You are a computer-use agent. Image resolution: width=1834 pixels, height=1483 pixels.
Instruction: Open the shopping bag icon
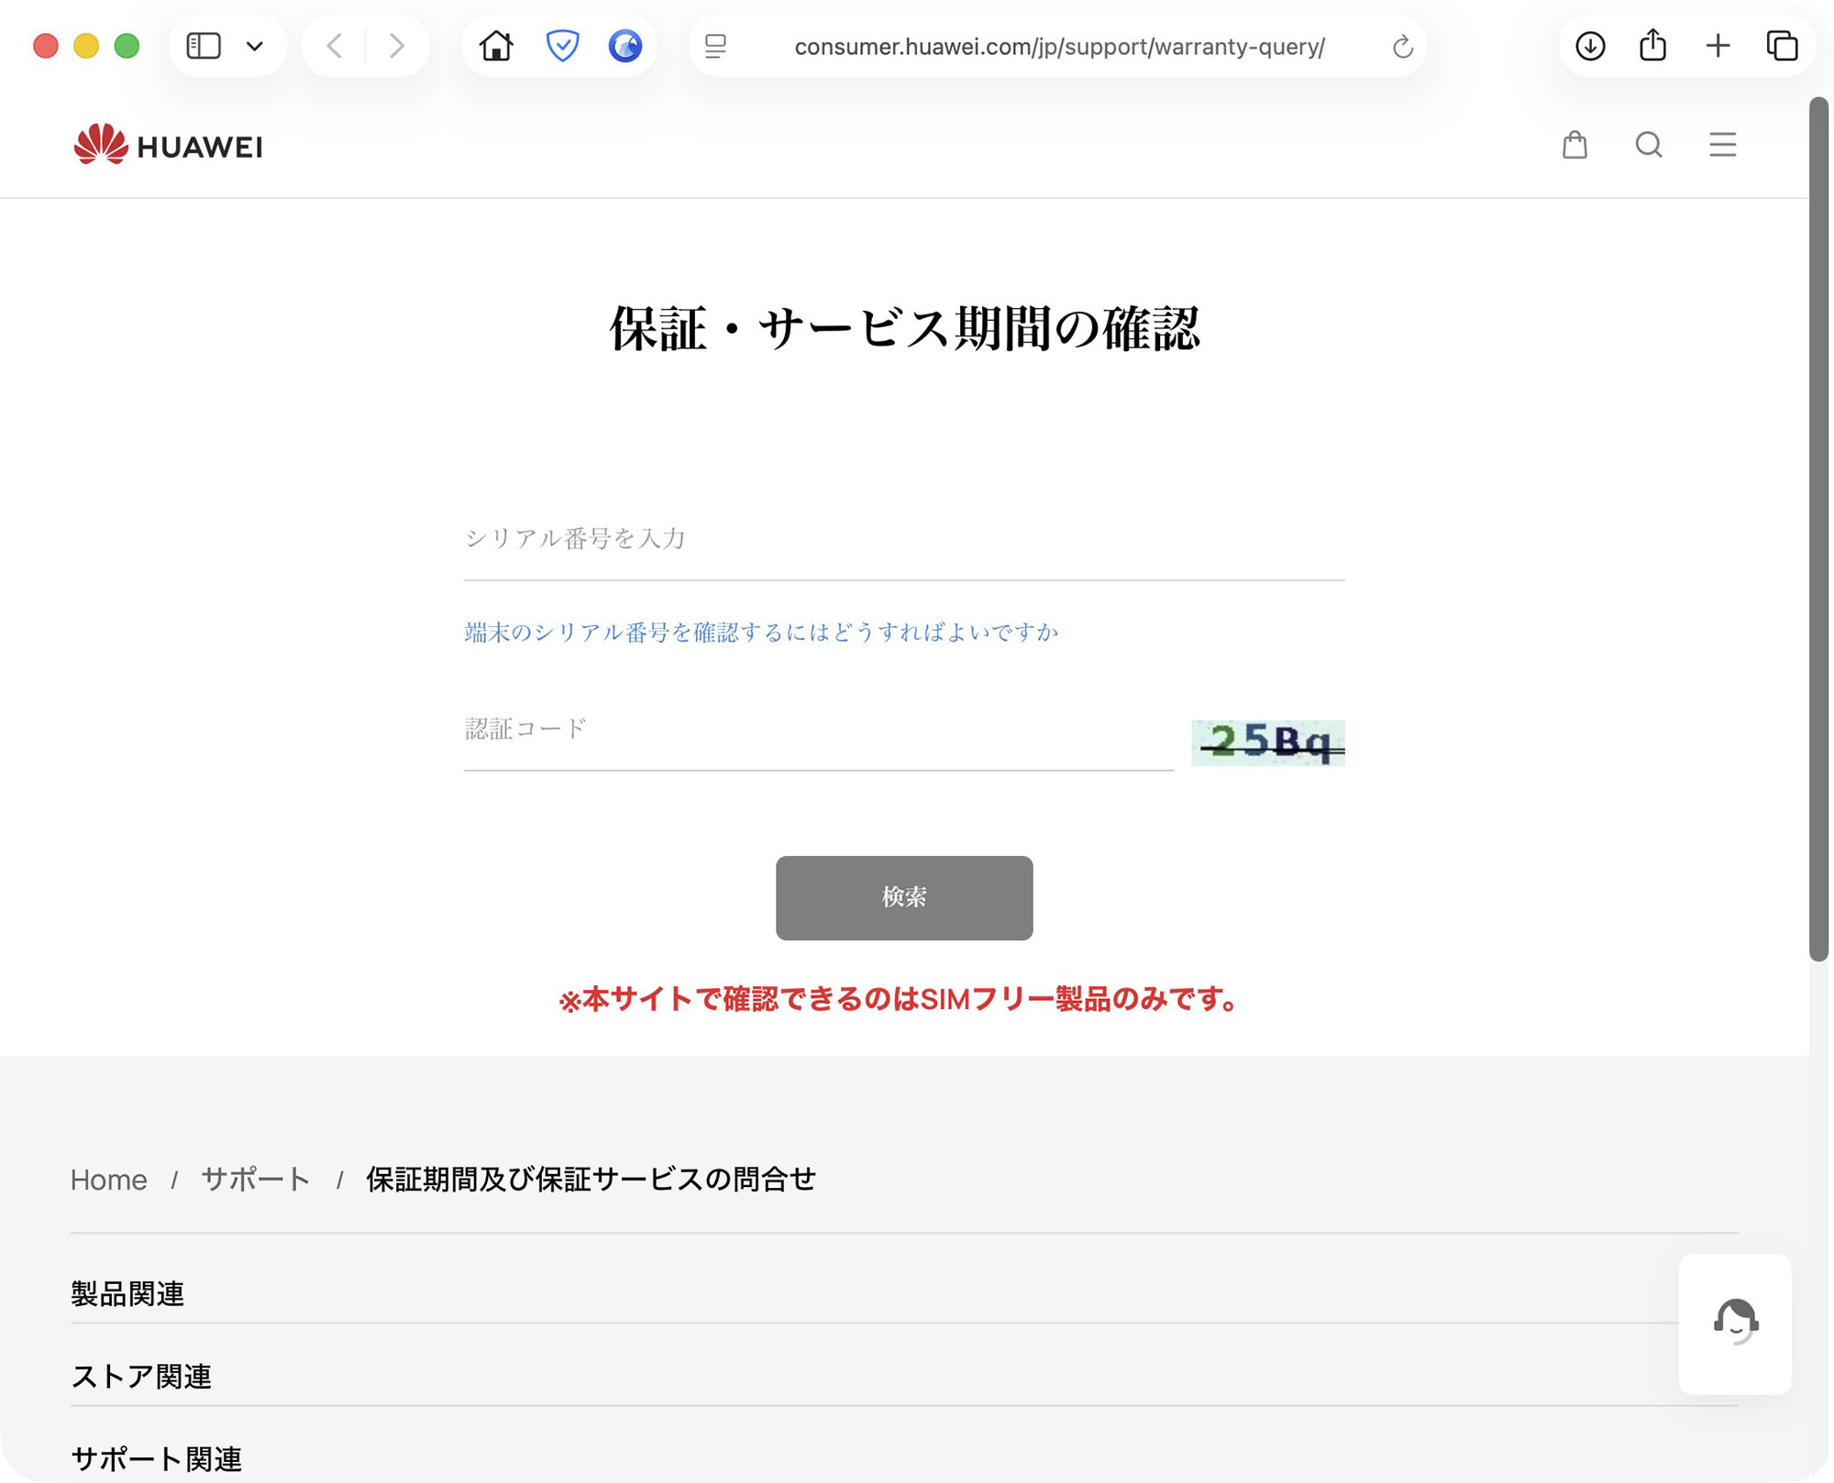pos(1574,145)
